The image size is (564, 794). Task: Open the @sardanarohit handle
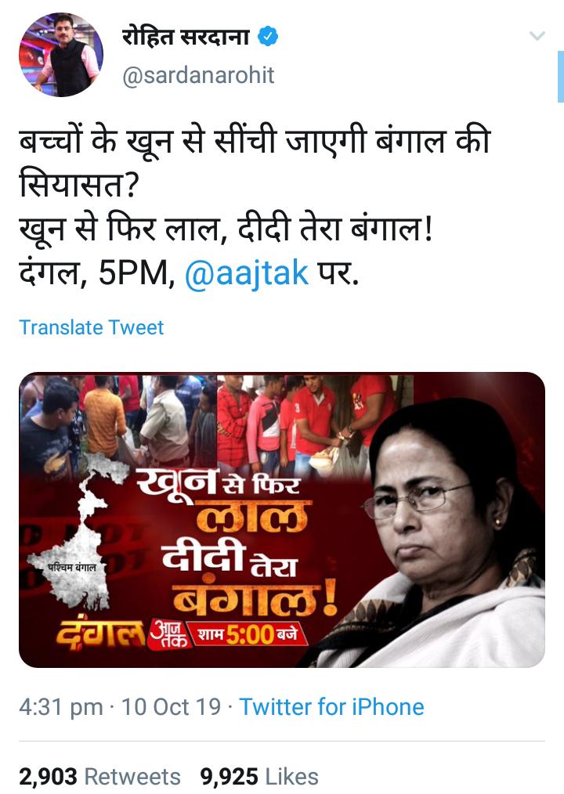[x=198, y=75]
